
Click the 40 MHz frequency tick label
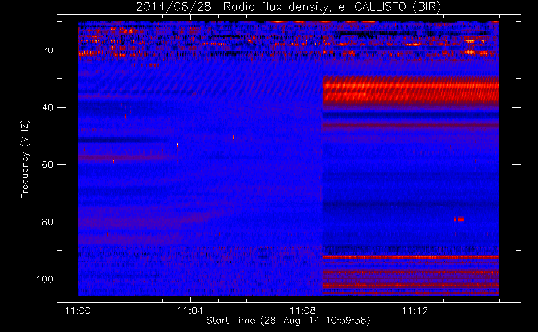click(x=48, y=108)
